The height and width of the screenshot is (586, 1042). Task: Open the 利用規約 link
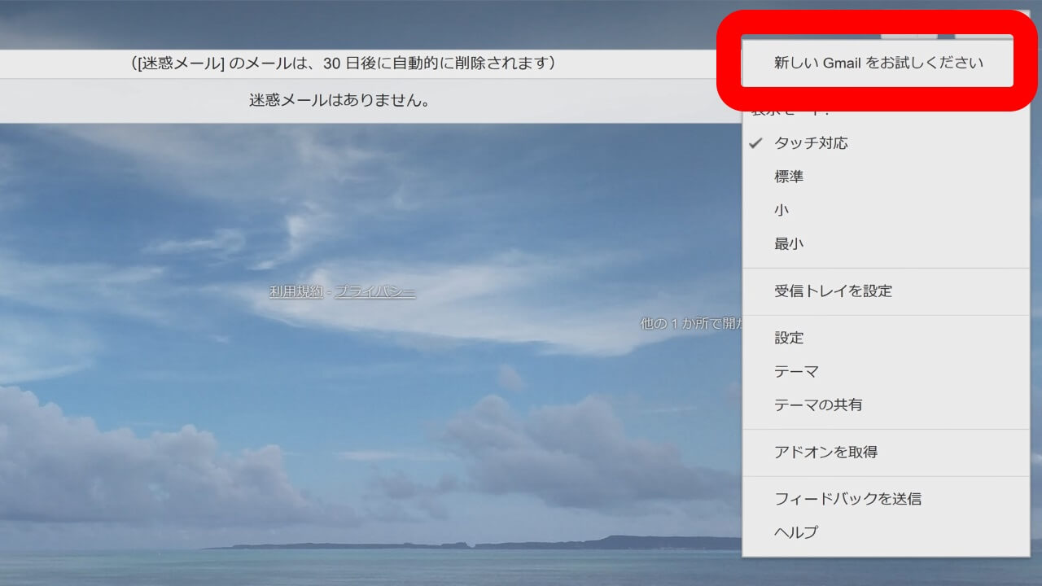coord(296,291)
